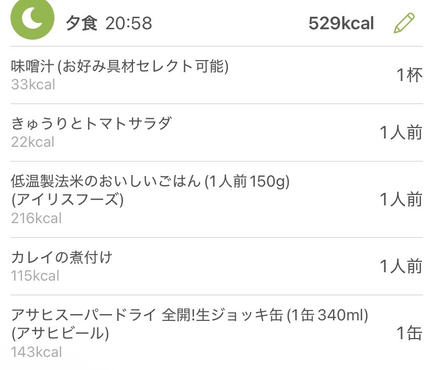Screen dimensions: 433x370
Task: Open きゅうりとトマトサラダ entry
Action: coord(92,124)
